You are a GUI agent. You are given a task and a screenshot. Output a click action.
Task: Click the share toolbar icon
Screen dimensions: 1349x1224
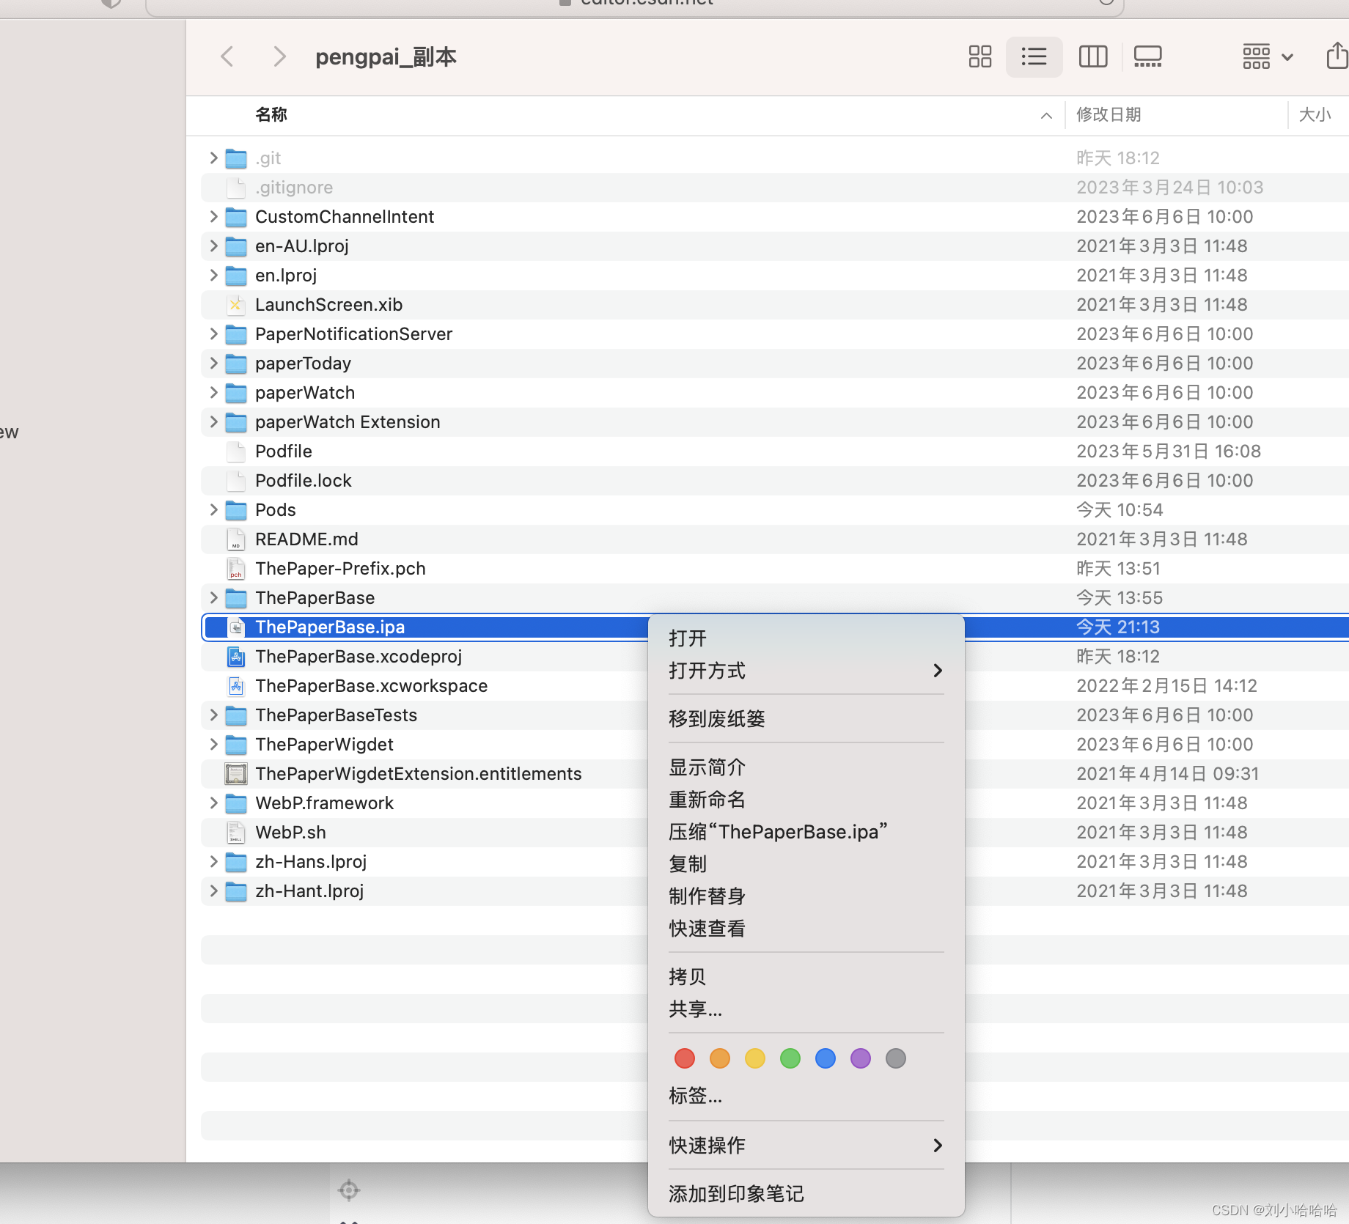pyautogui.click(x=1337, y=56)
